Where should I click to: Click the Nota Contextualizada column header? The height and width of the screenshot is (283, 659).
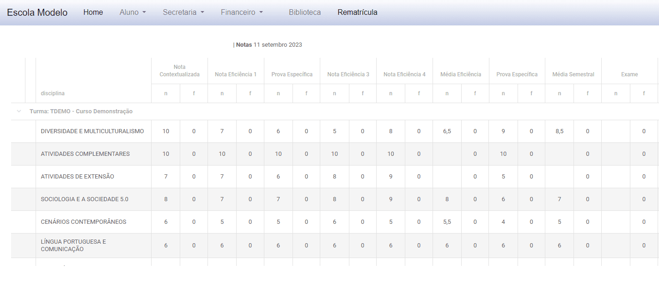tap(179, 71)
